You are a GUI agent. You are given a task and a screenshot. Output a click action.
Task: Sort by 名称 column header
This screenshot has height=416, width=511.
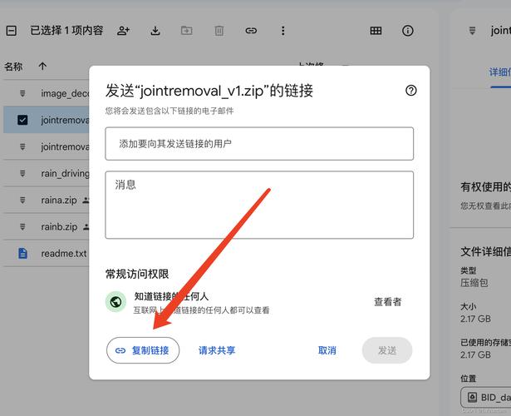click(13, 67)
